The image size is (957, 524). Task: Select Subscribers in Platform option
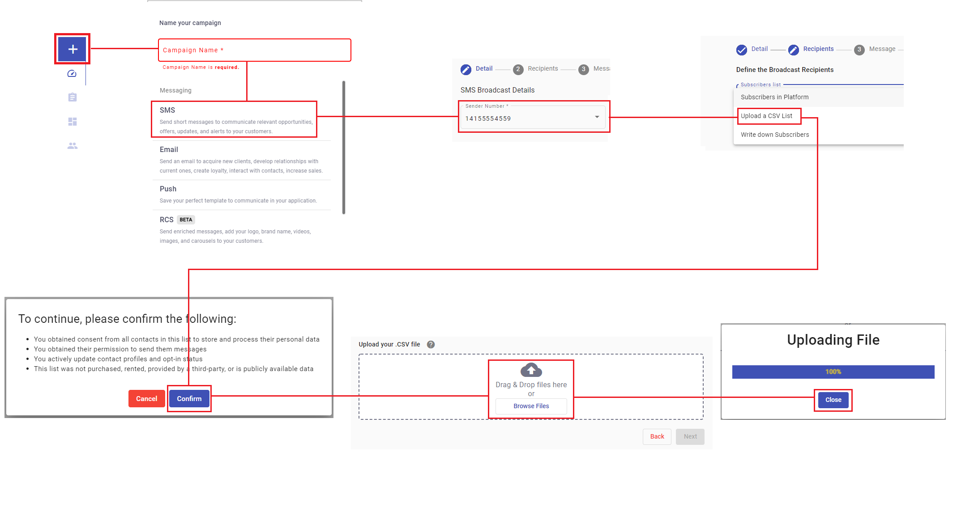[774, 97]
